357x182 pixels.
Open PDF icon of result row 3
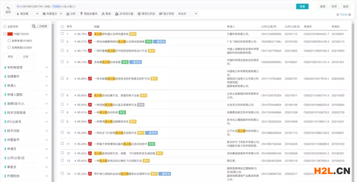90,51
